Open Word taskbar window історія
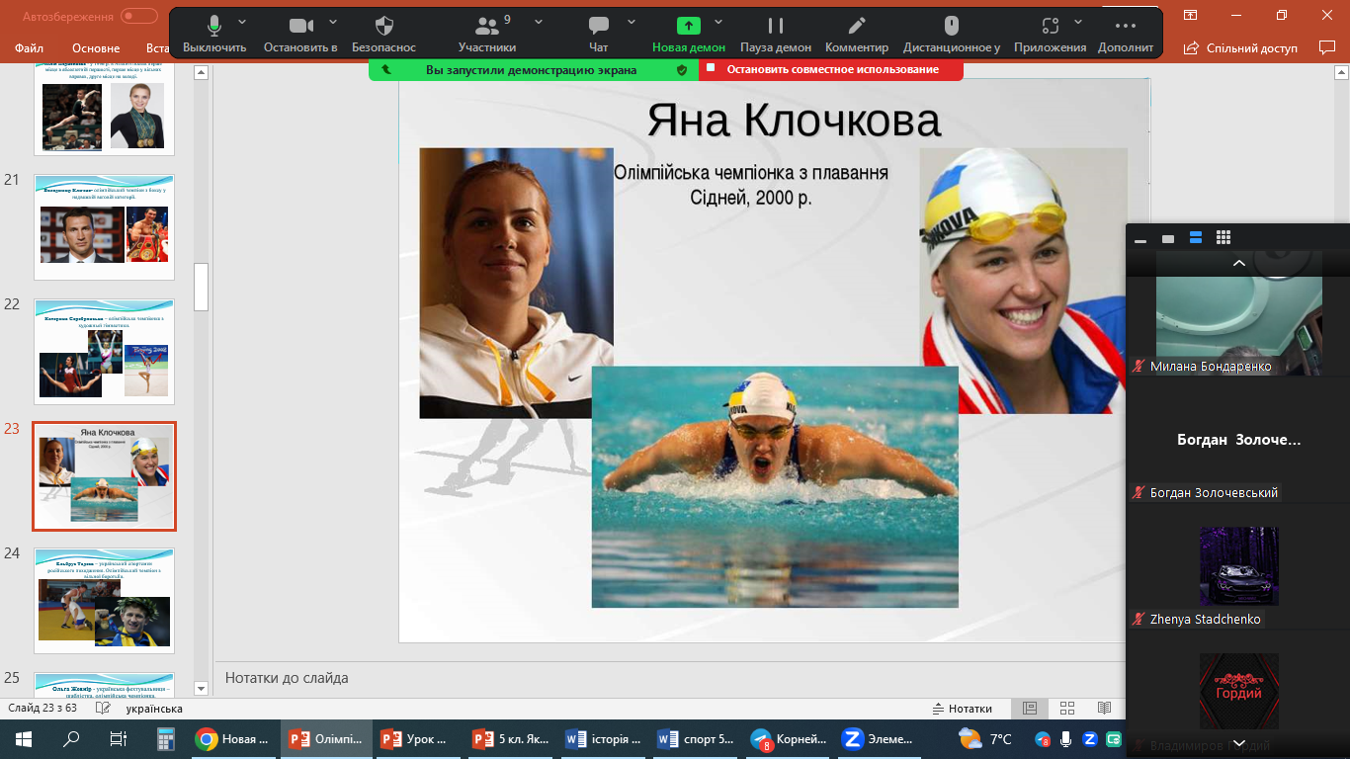Screen dimensions: 1350x759 click(x=604, y=738)
